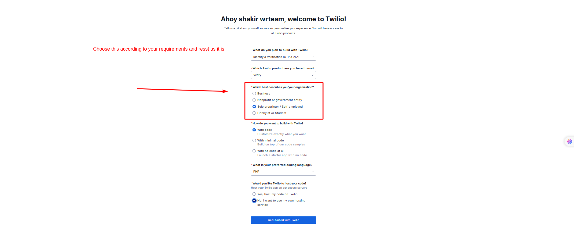The width and height of the screenshot is (574, 232).
Task: Select With no code at all
Action: click(x=254, y=151)
